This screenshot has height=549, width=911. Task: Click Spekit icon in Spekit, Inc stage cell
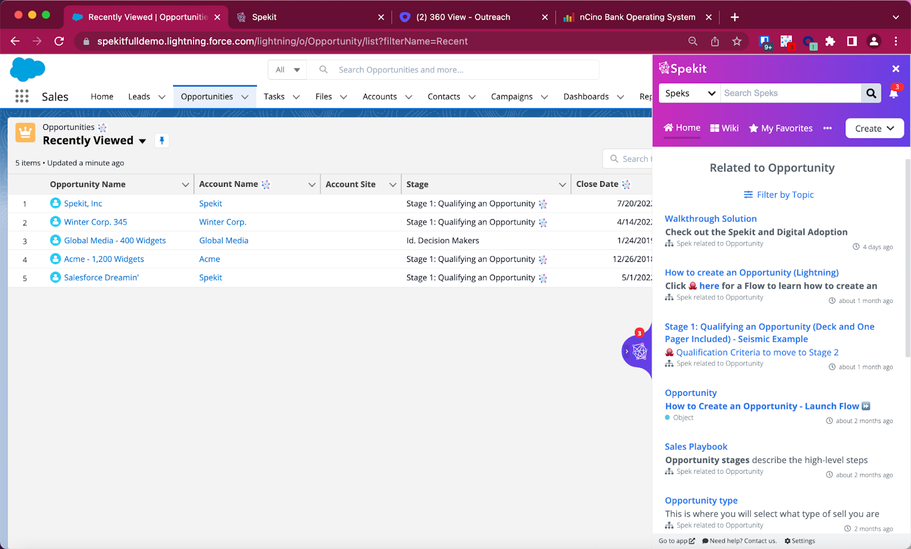[543, 204]
